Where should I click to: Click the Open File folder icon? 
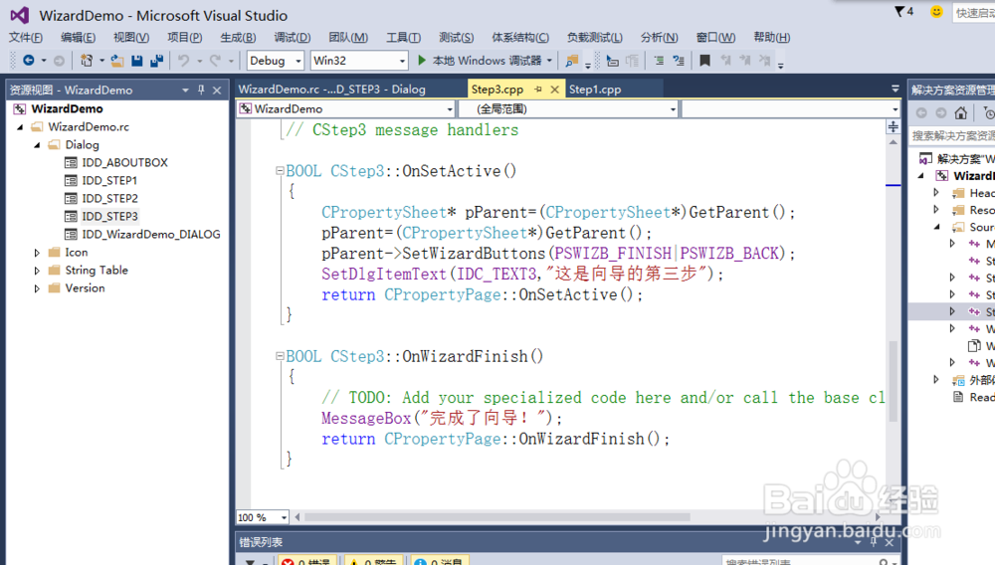pyautogui.click(x=116, y=61)
